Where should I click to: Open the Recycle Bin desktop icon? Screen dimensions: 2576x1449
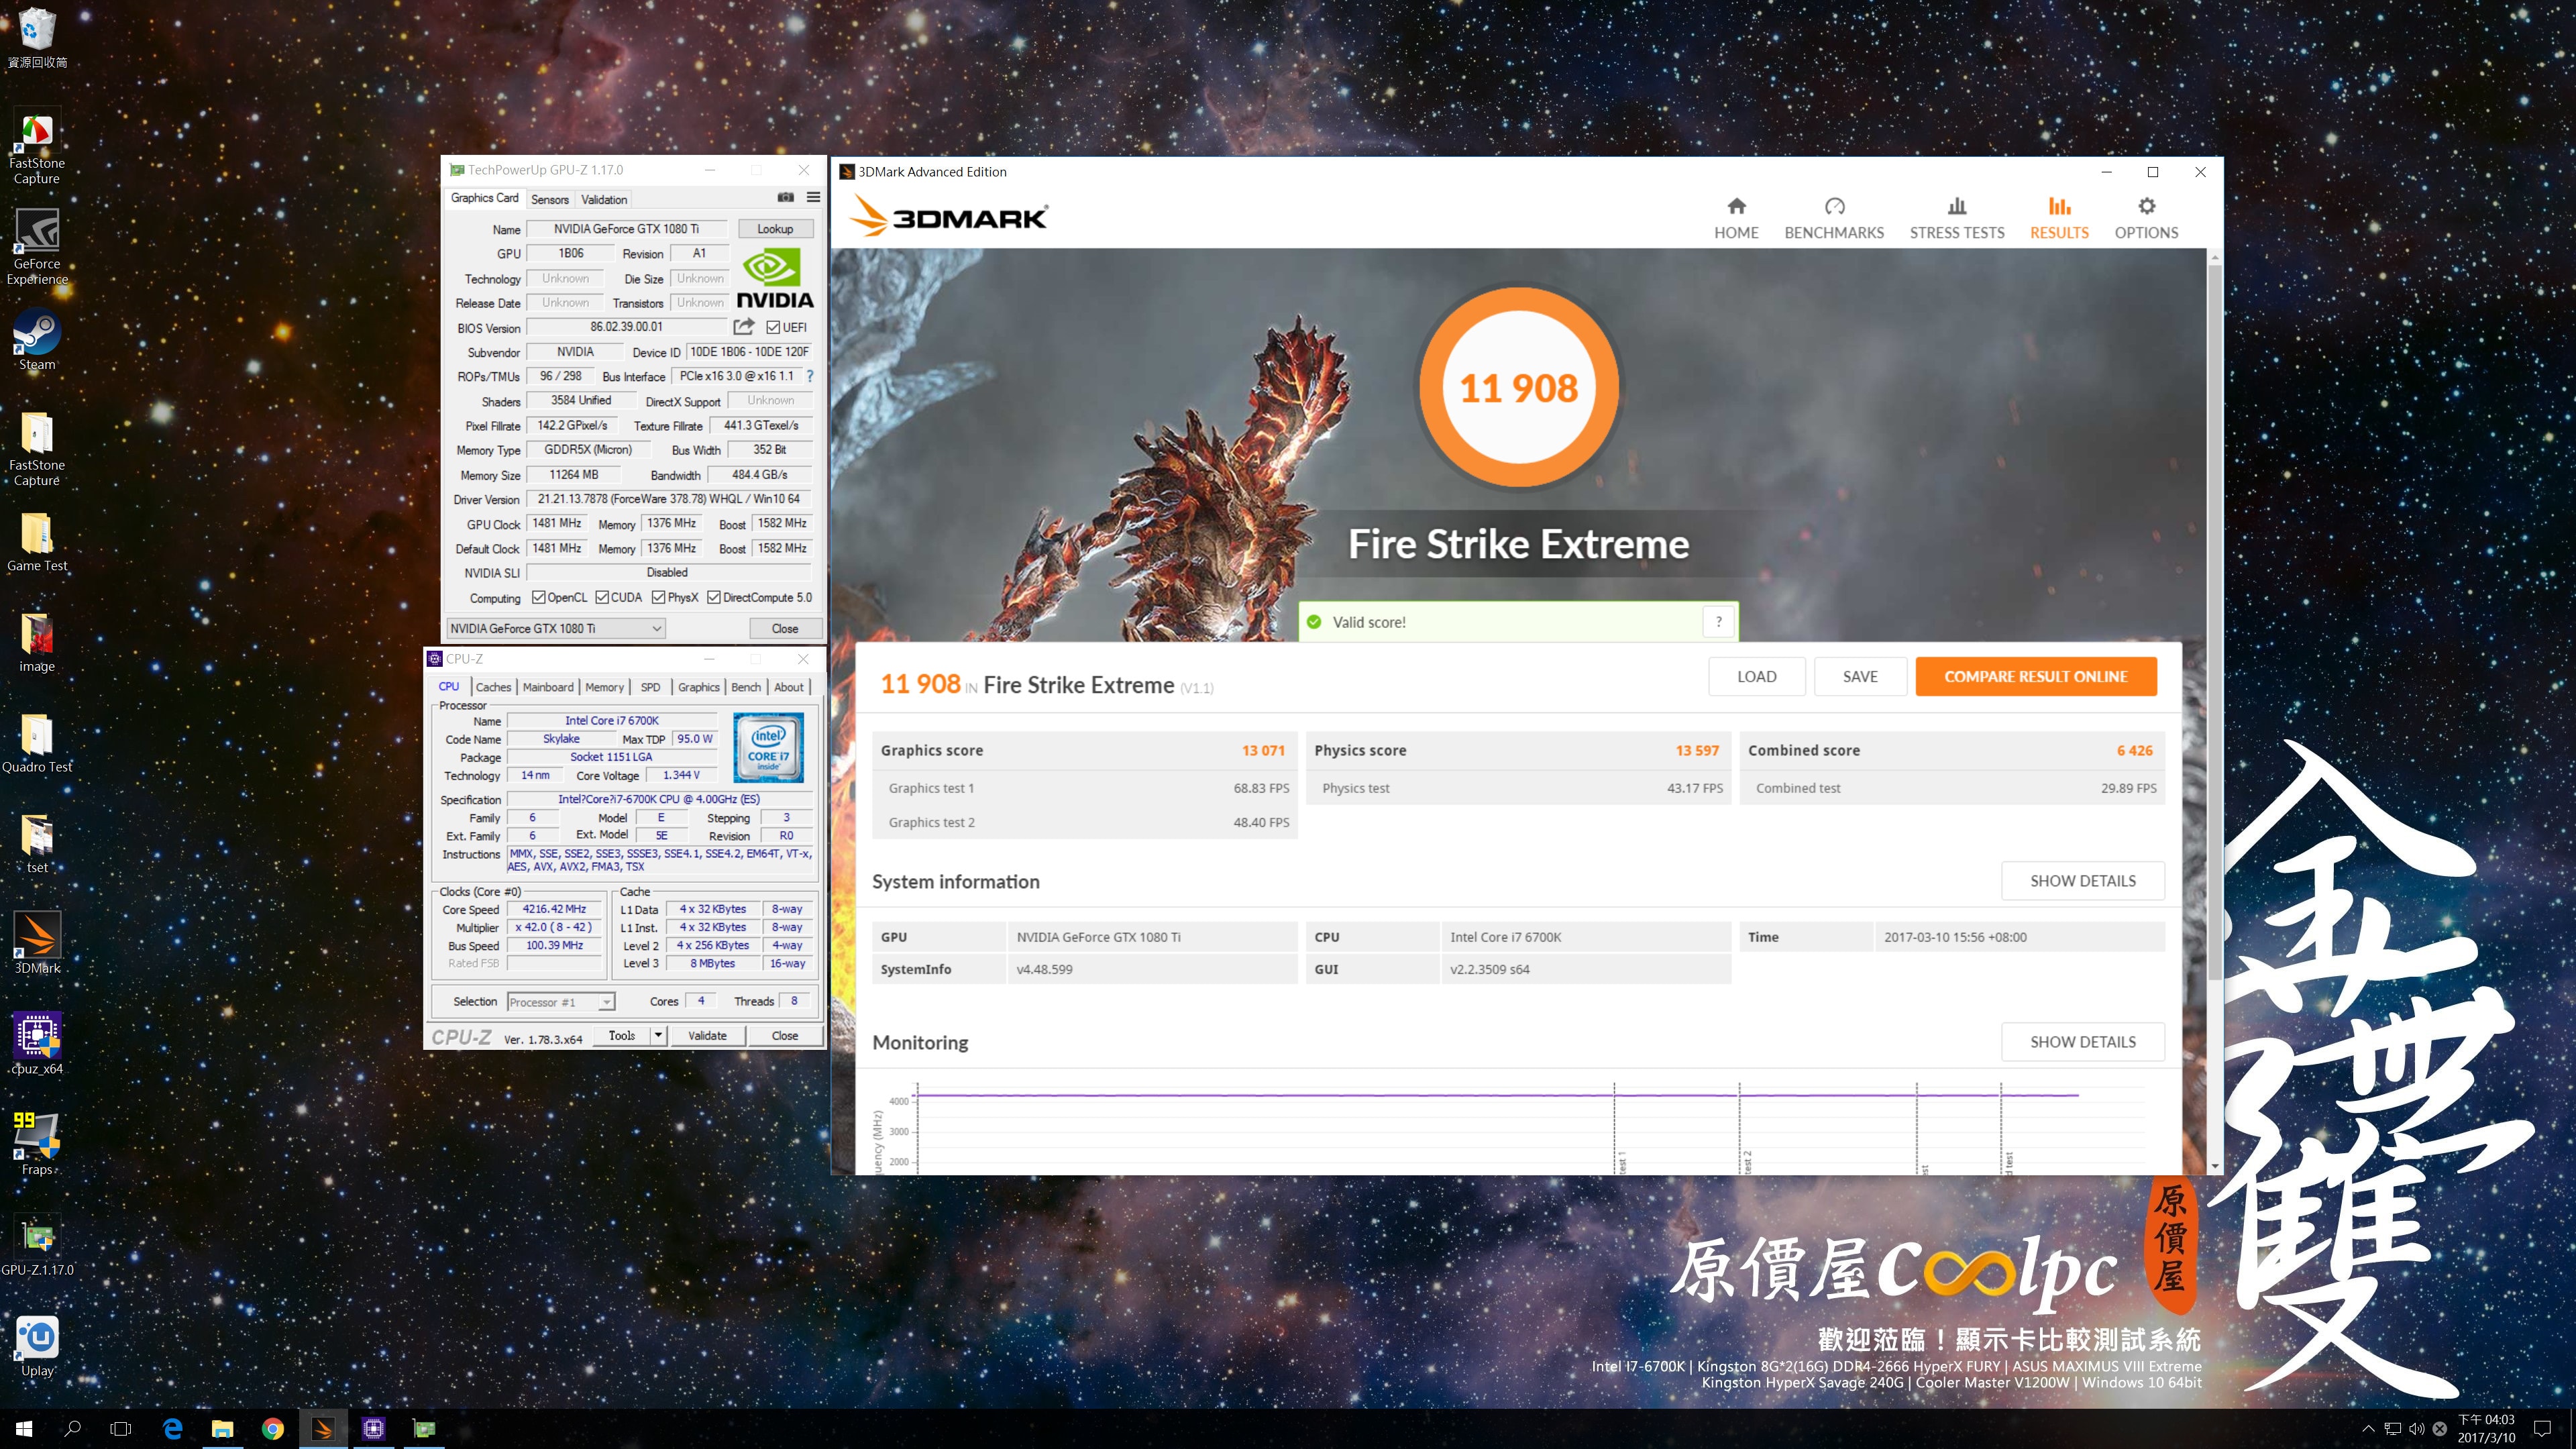[37, 38]
